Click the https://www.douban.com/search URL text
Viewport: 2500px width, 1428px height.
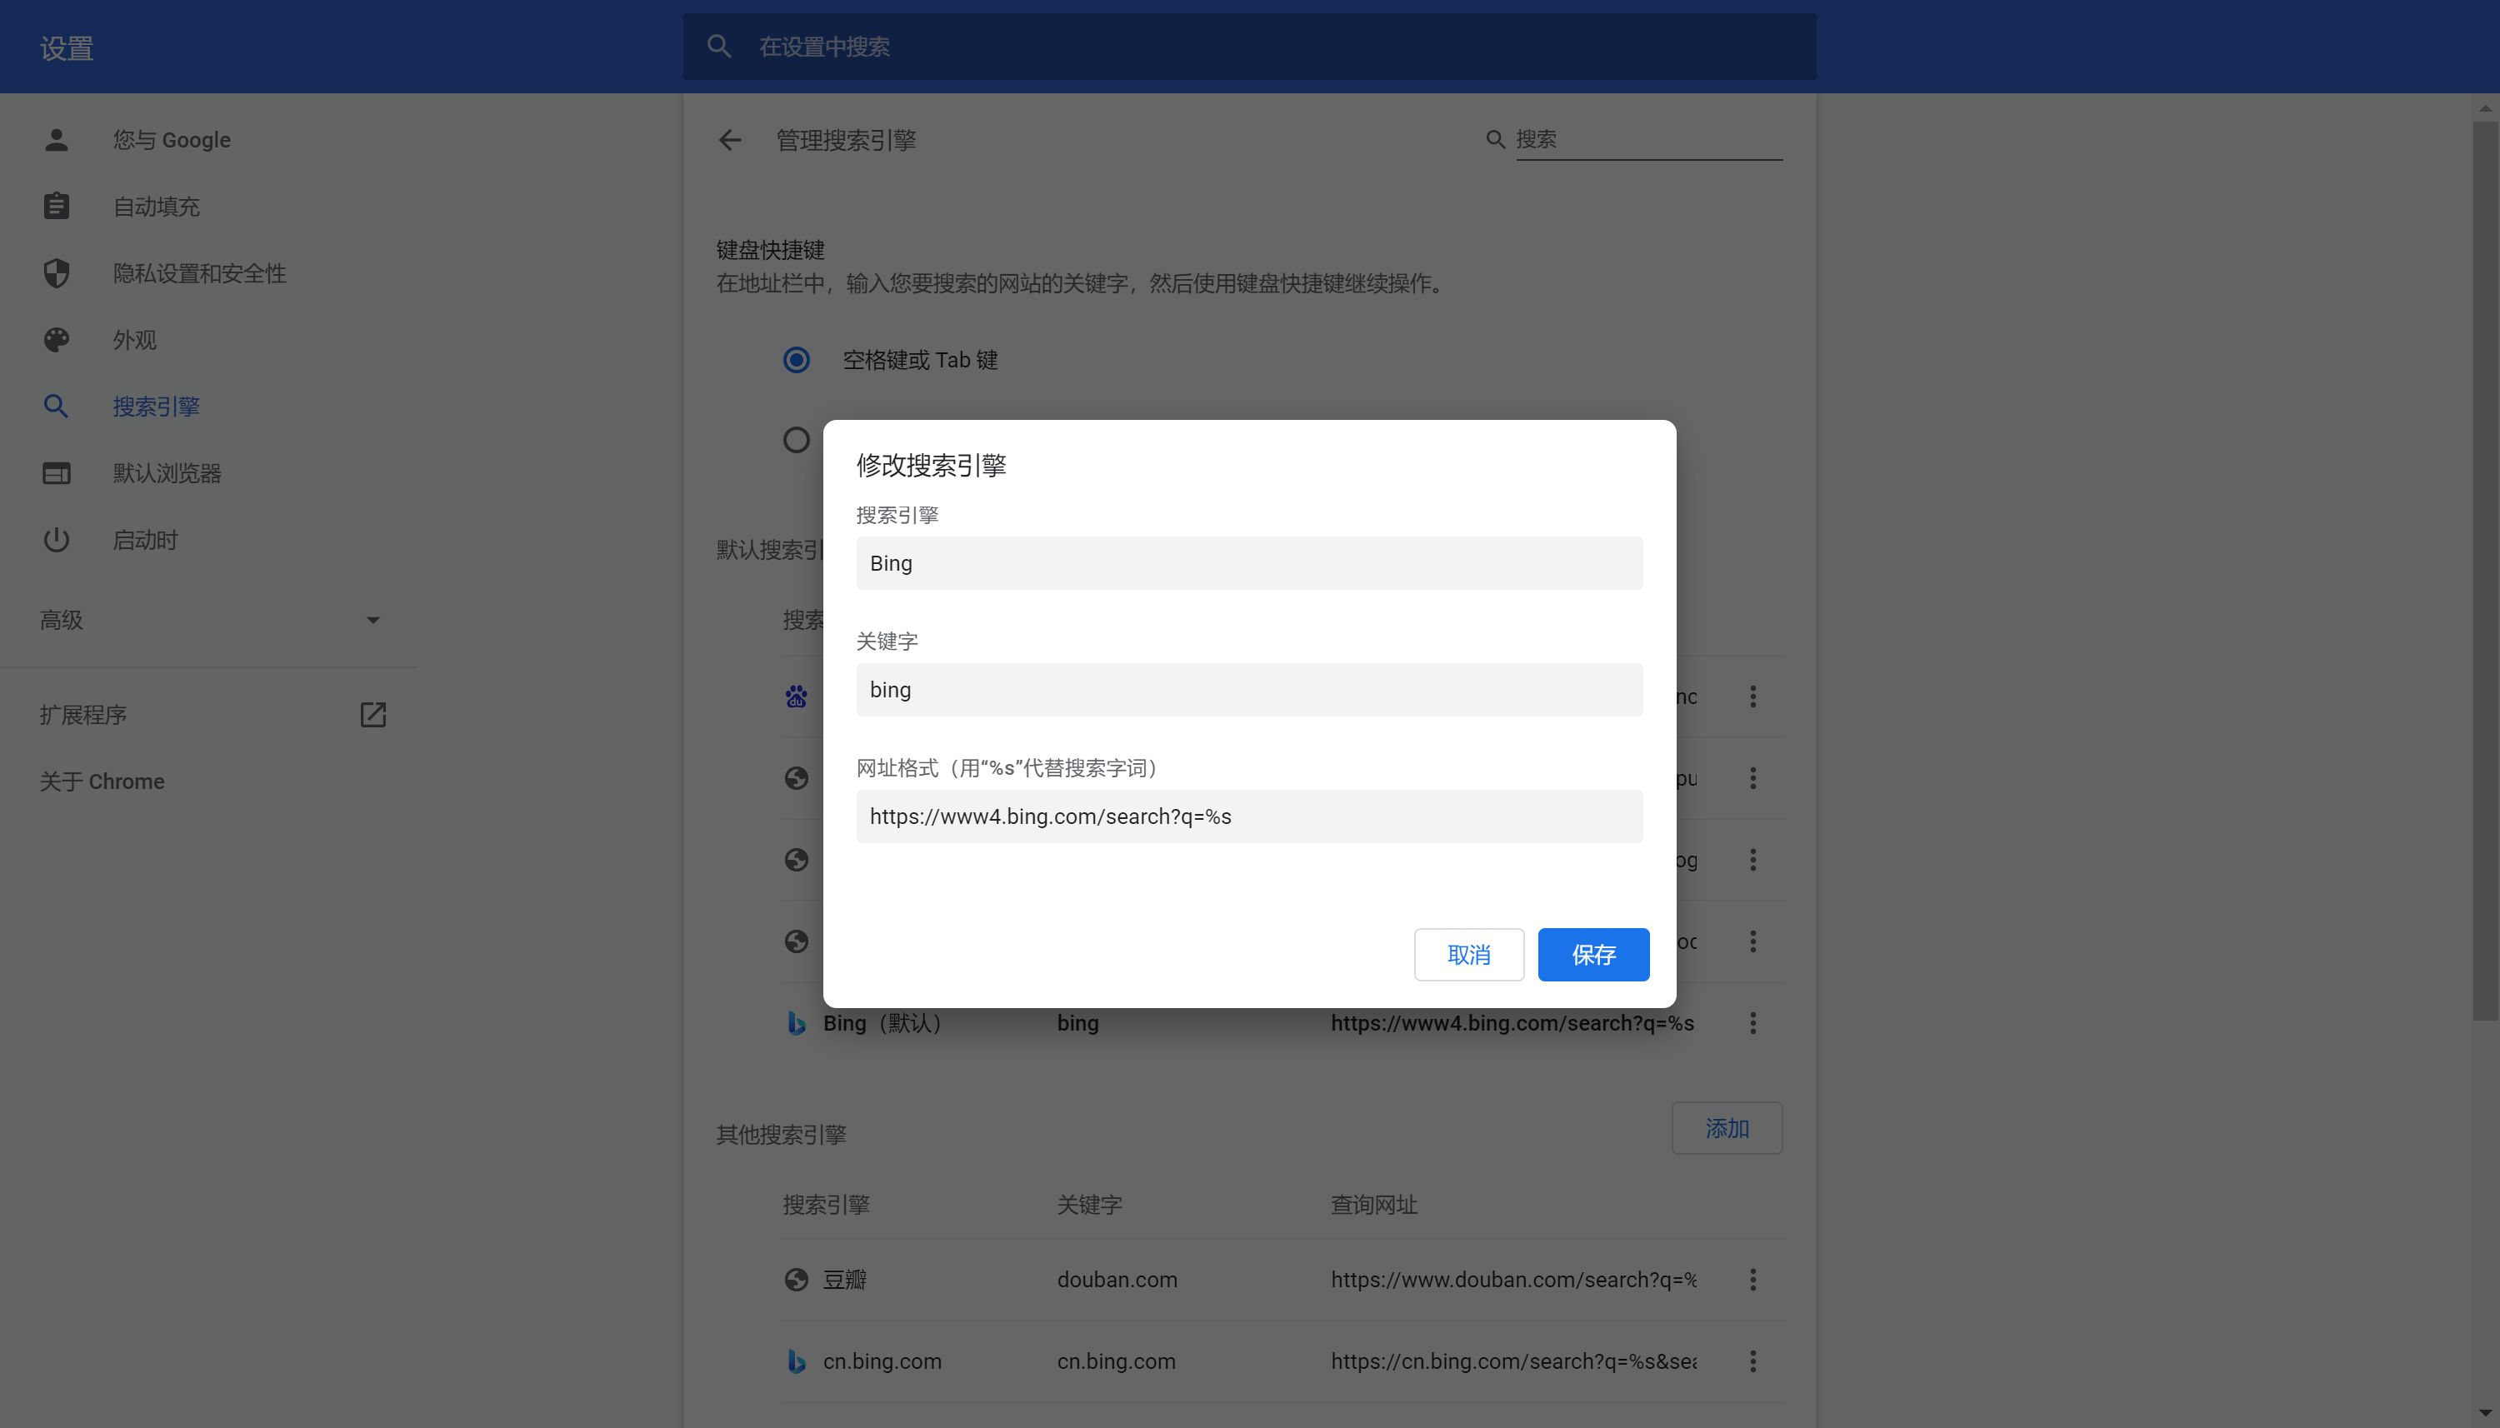1513,1280
